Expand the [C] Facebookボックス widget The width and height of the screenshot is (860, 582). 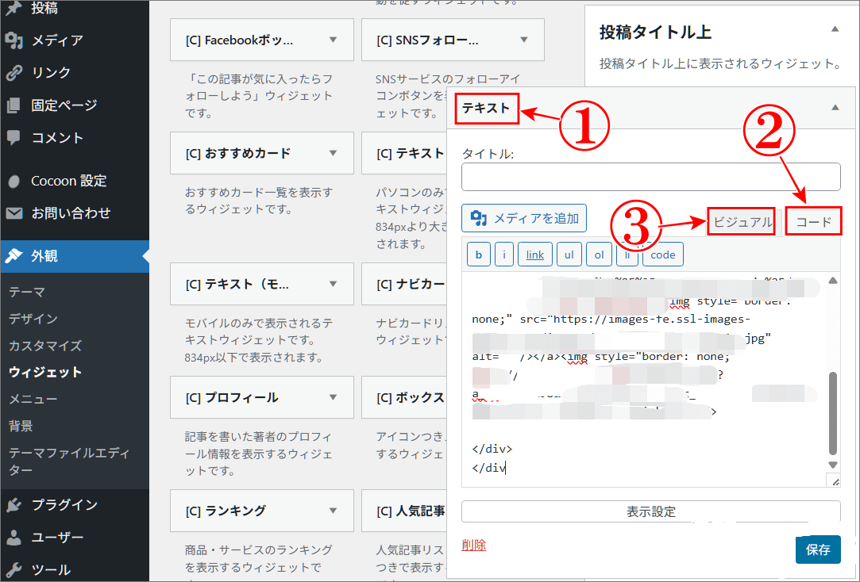point(333,40)
